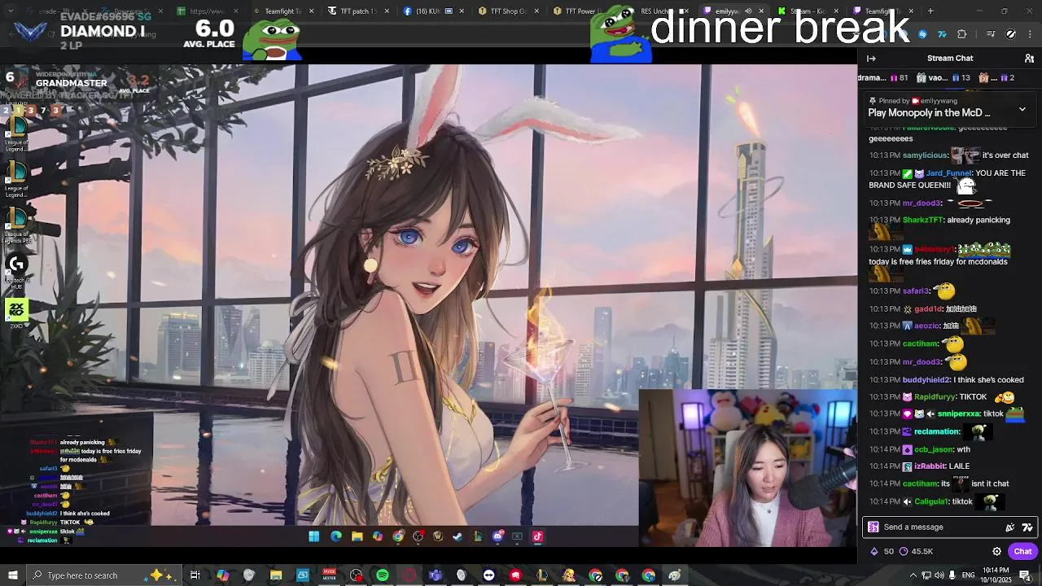Image resolution: width=1042 pixels, height=586 pixels.
Task: Open the emote picker in message box
Action: point(1027,527)
